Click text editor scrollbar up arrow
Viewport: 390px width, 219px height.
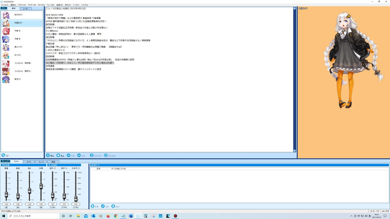[295, 9]
